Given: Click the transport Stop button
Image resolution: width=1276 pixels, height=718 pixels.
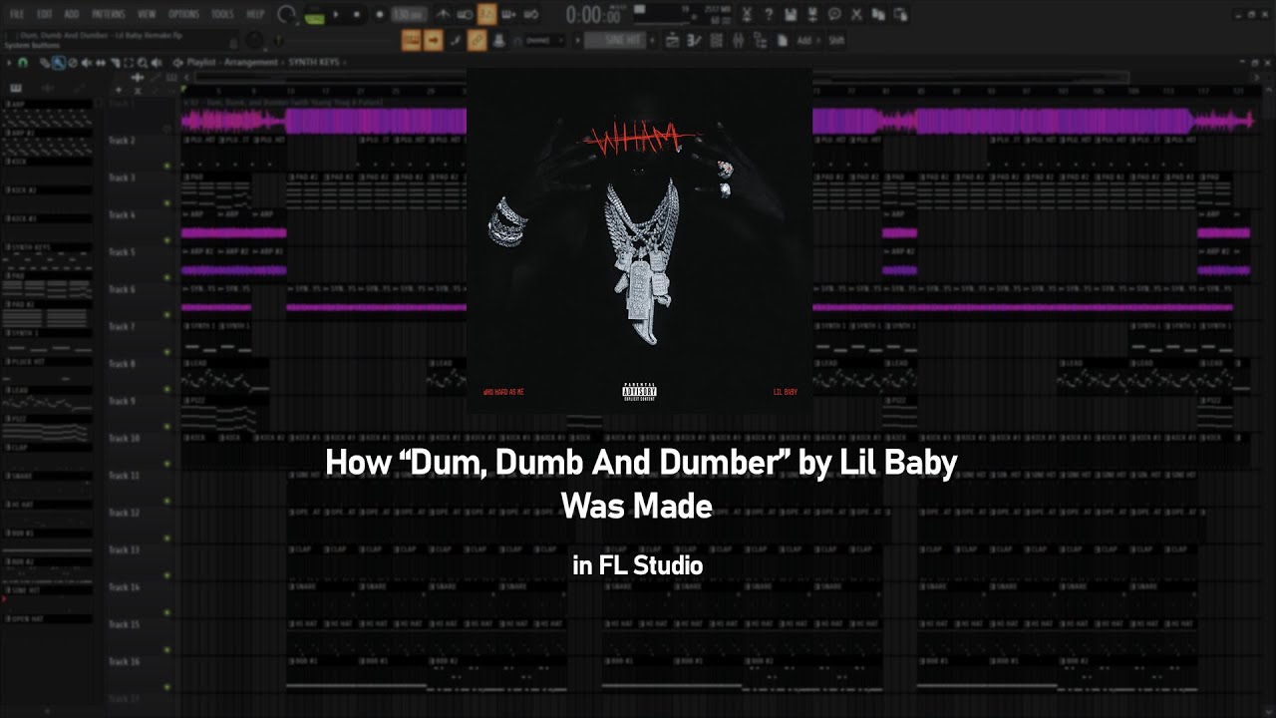Looking at the screenshot, I should click(356, 15).
